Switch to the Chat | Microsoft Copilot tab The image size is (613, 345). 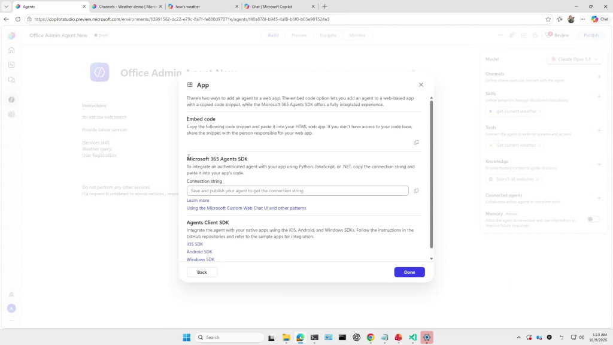(x=278, y=7)
